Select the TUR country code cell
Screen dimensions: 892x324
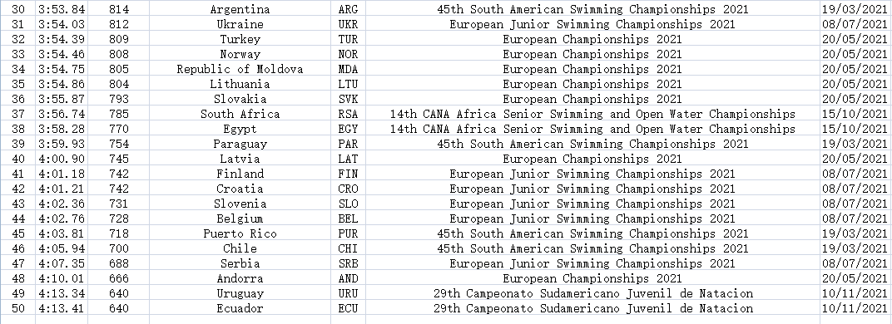coord(348,39)
